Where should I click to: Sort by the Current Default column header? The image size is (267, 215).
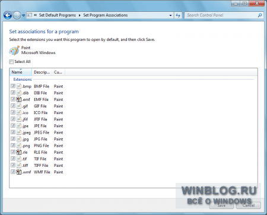click(58, 72)
